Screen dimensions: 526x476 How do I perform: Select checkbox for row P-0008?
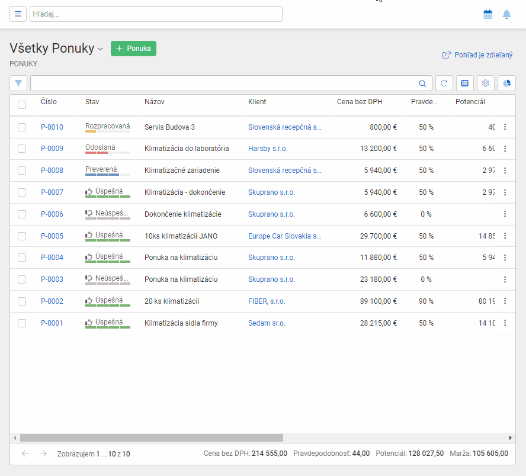(x=22, y=171)
